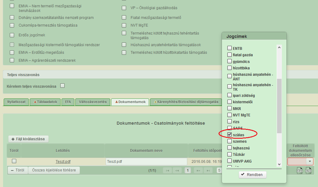Check the tejhasznú option
This screenshot has width=318, height=187.
[229, 148]
